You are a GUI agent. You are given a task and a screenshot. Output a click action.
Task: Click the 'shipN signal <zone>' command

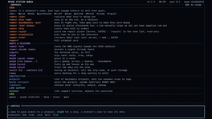[22, 59]
